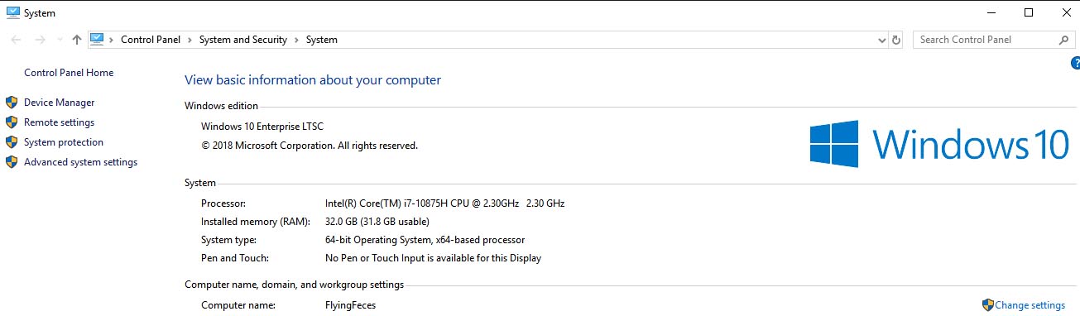The image size is (1080, 316).
Task: Open Advanced system settings
Action: click(80, 162)
